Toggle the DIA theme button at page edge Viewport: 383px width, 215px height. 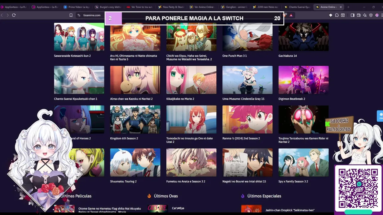tap(380, 116)
